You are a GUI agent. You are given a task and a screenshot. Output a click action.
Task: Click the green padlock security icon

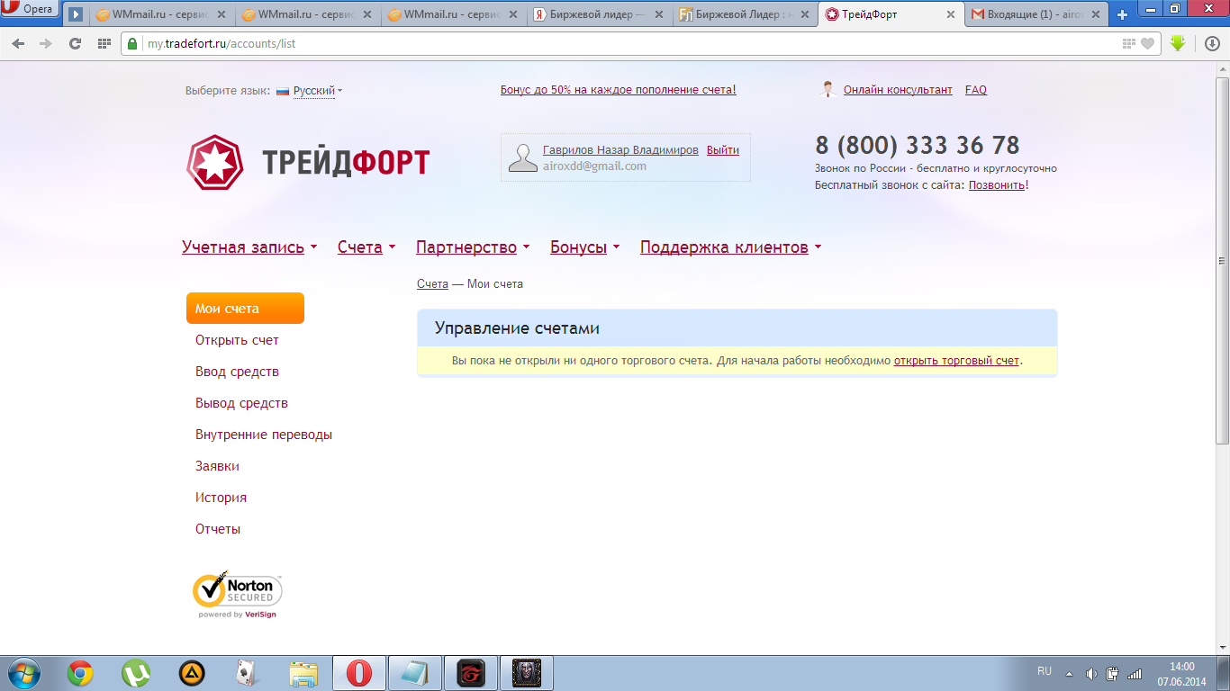[x=132, y=43]
